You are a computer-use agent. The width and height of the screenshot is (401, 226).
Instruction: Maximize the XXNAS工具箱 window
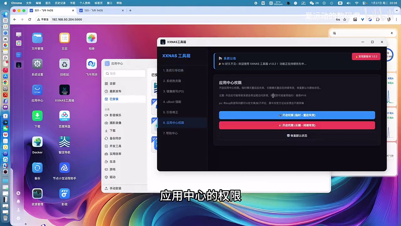tap(372, 42)
